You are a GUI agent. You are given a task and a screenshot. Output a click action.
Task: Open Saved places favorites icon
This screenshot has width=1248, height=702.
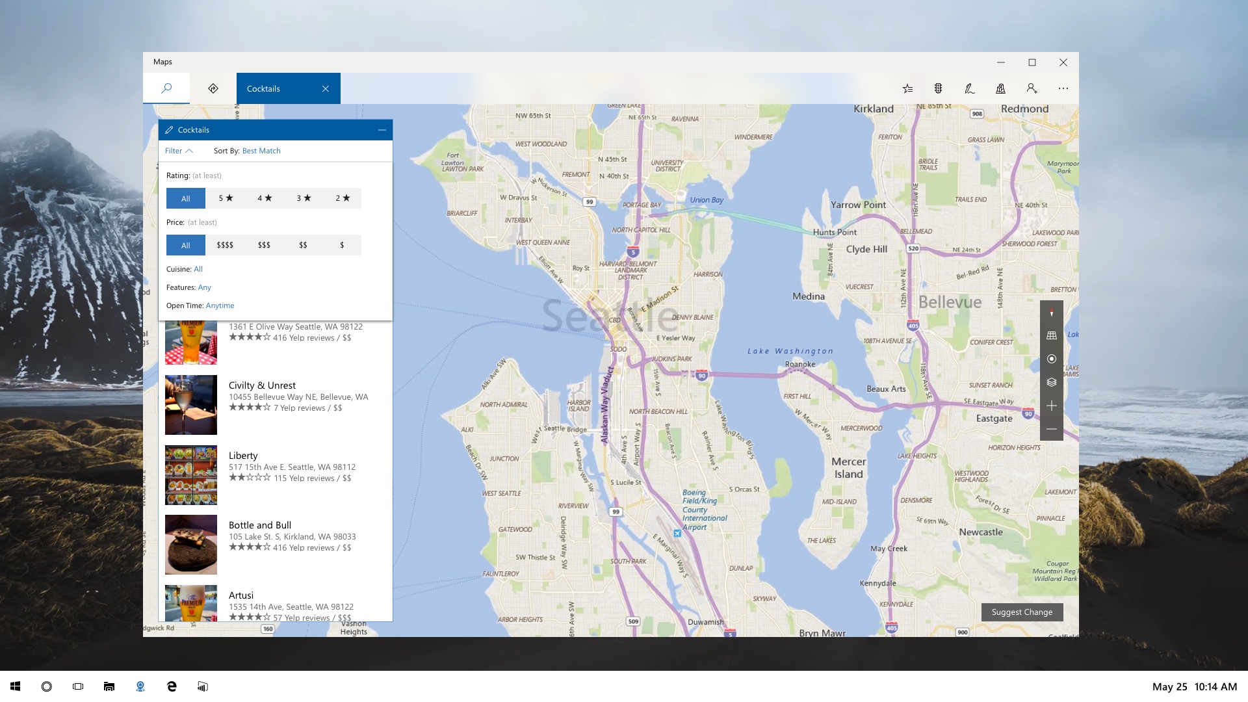click(x=907, y=88)
